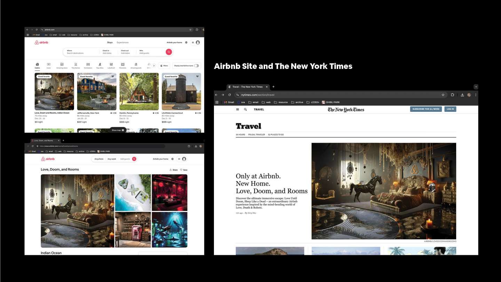Select the Amazing views category
The height and width of the screenshot is (282, 501).
point(62,65)
